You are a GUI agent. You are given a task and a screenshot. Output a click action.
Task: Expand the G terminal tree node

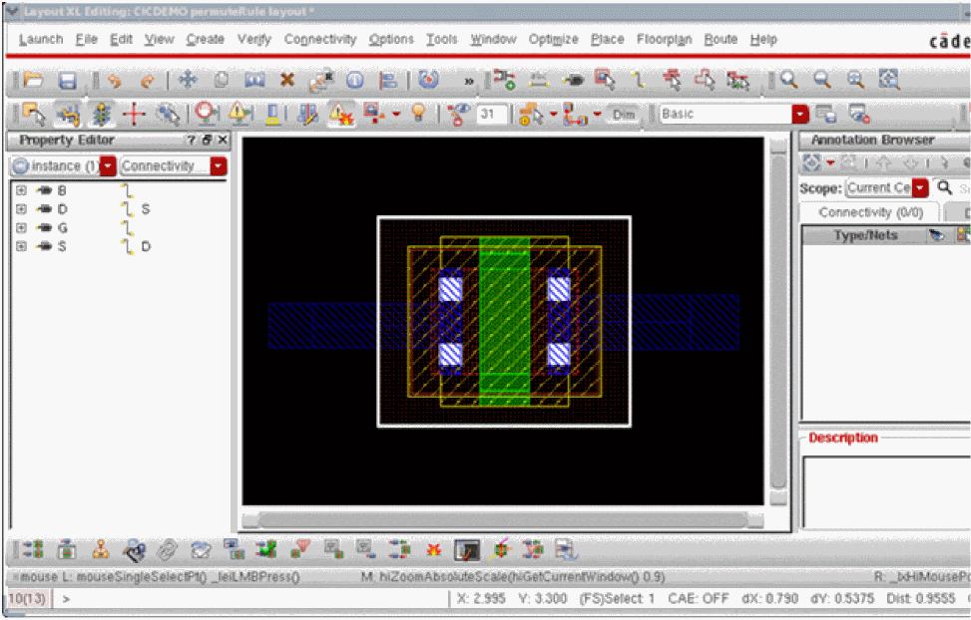pos(21,228)
